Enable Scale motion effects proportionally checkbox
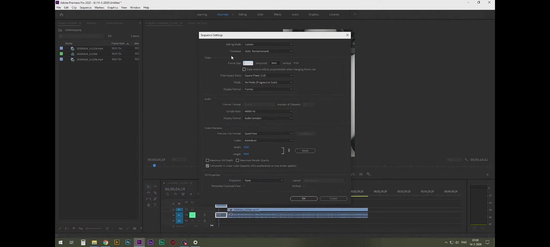550x247 pixels. (244, 69)
